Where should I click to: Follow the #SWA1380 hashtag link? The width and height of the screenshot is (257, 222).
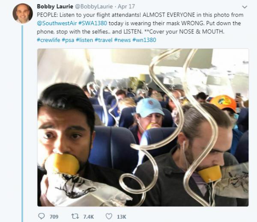[93, 23]
